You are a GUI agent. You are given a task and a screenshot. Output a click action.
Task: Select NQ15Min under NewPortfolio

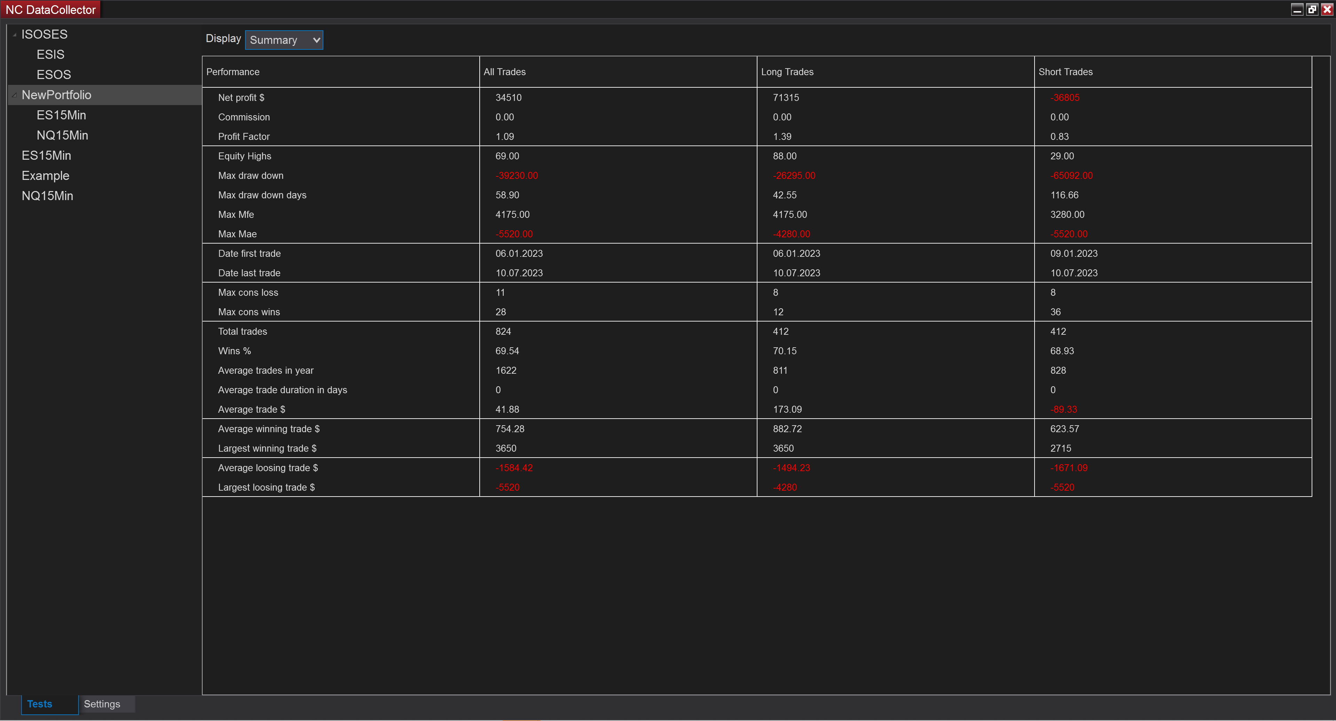[x=62, y=135]
